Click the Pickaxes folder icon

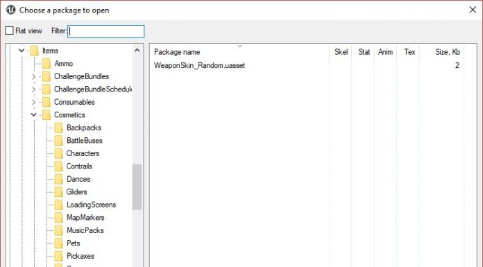59,256
